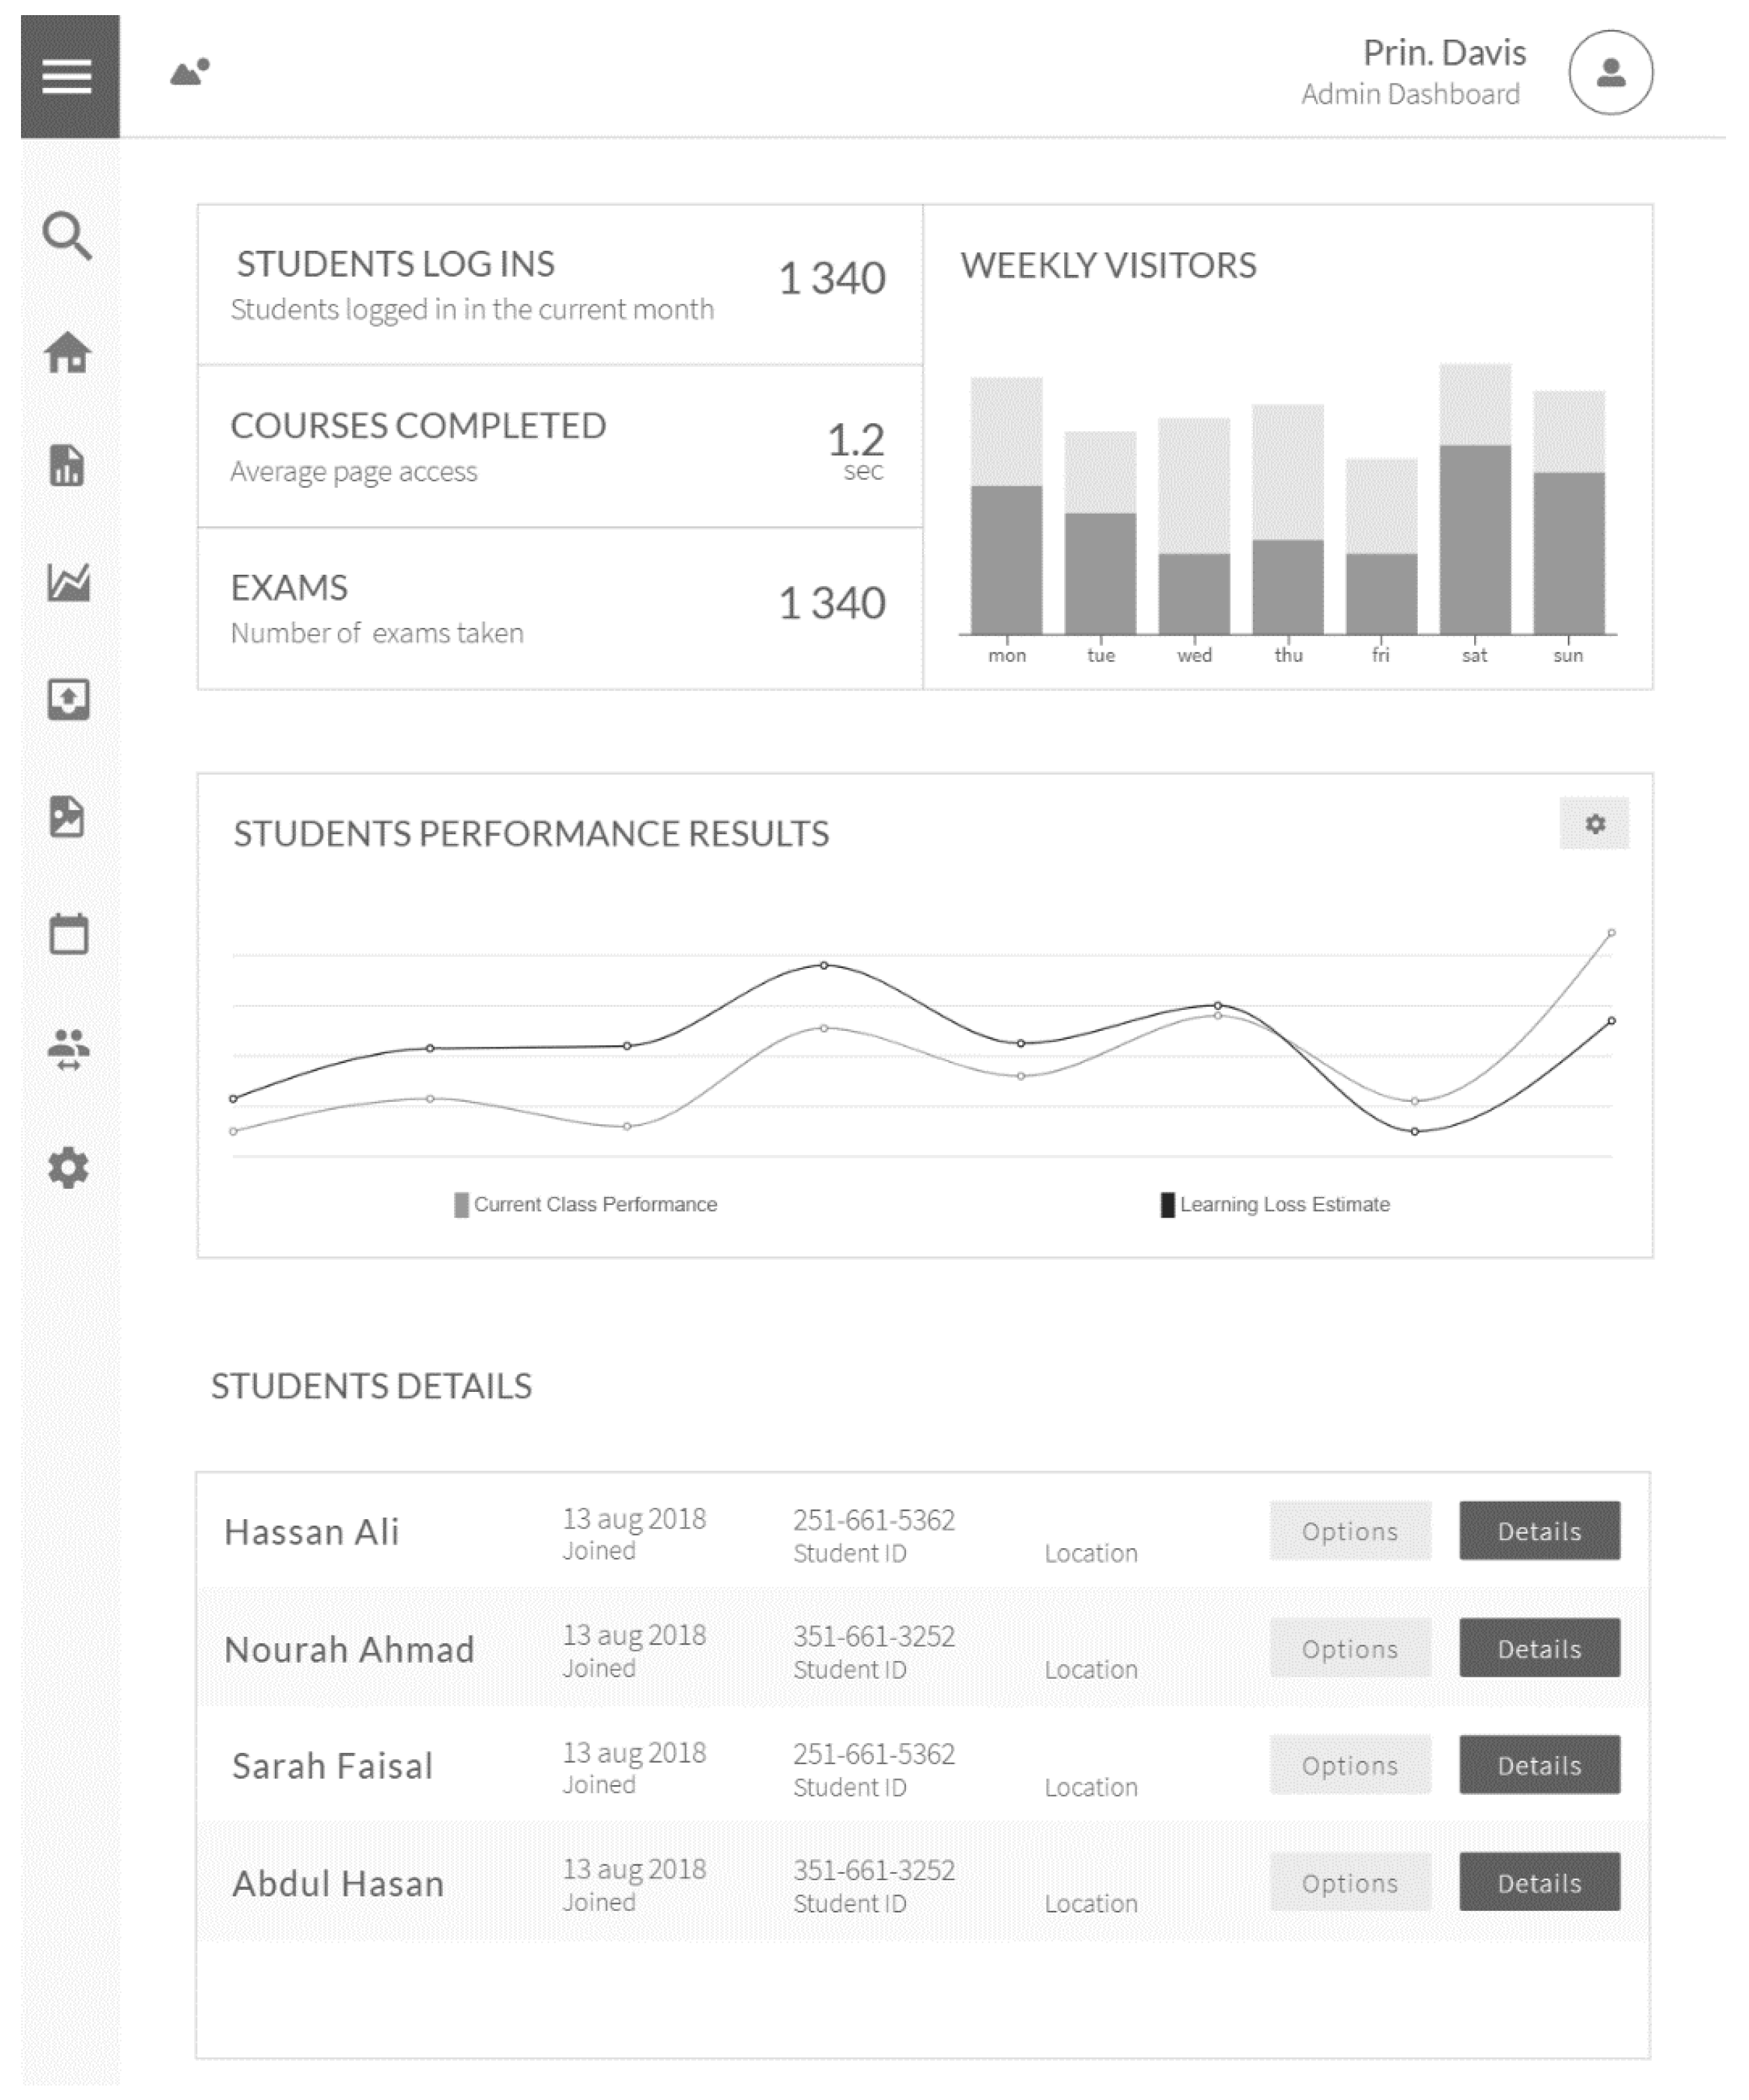Viewport: 1749px width, 2100px height.
Task: Open the bar chart report icon
Action: pyautogui.click(x=67, y=466)
